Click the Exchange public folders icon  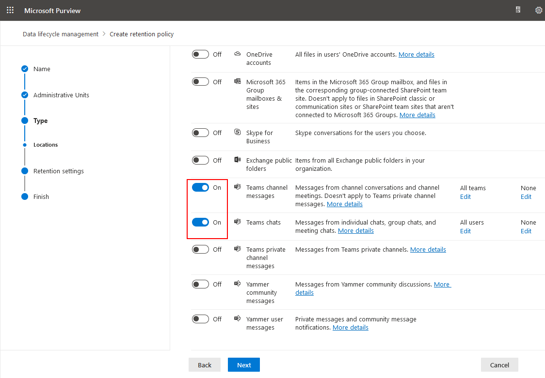238,160
